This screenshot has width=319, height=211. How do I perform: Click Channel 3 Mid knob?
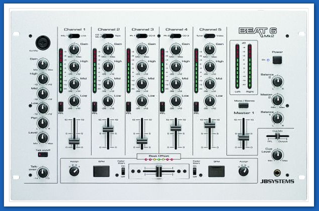click(142, 83)
